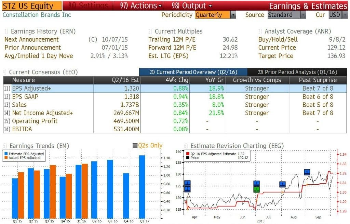350x224 pixels.
Task: Open the Actions menu
Action: tap(140, 5)
